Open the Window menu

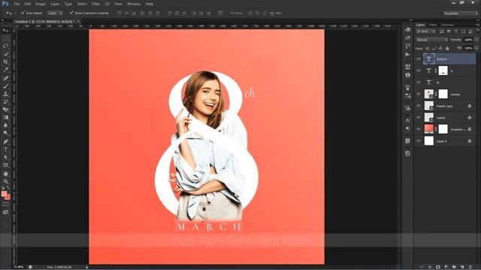134,4
